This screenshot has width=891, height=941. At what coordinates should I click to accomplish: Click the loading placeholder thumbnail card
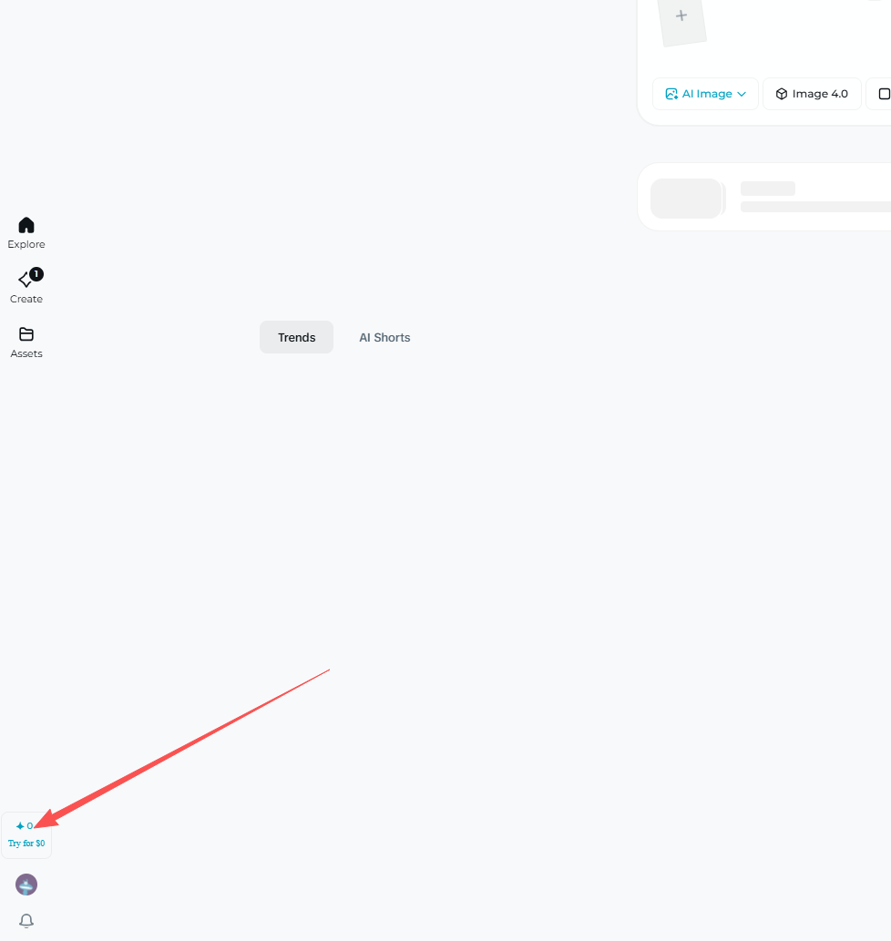[686, 199]
